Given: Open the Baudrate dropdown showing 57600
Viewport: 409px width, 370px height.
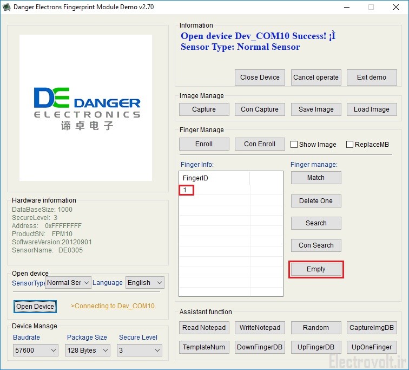Looking at the screenshot, I should pos(36,350).
